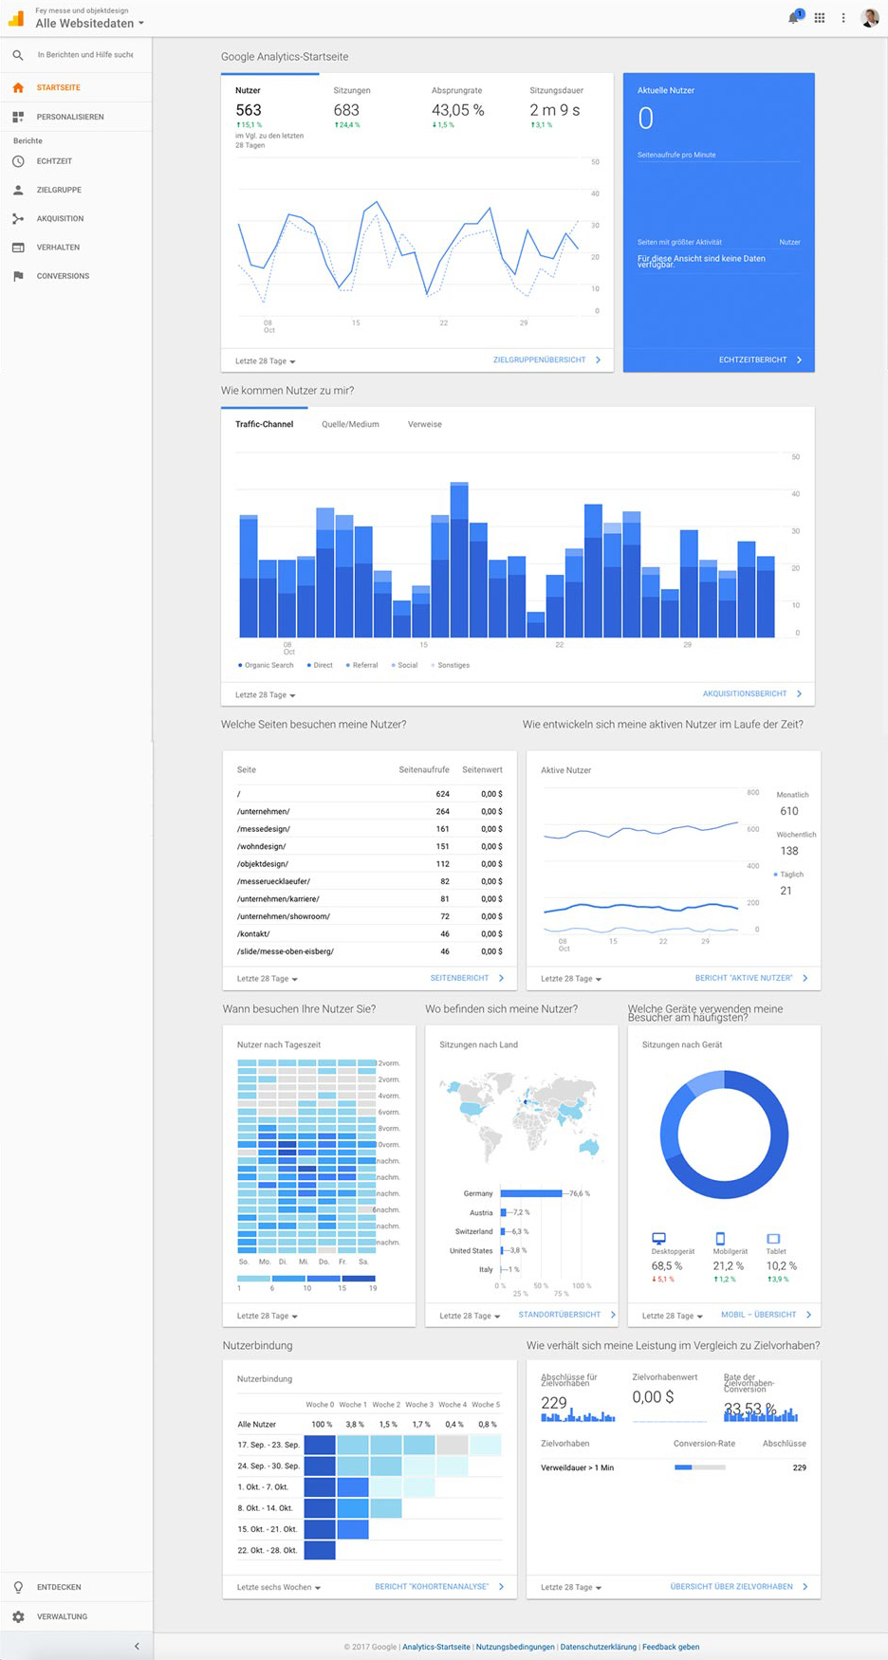Select the Startseite home icon
The image size is (888, 1660).
pos(18,87)
